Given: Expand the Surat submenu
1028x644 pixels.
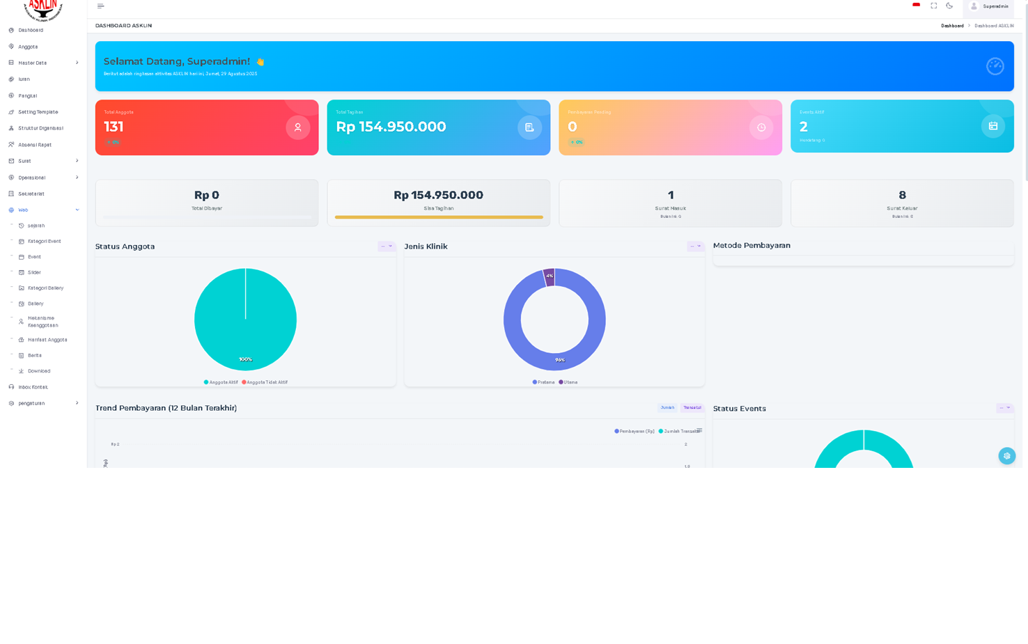Looking at the screenshot, I should (x=43, y=161).
